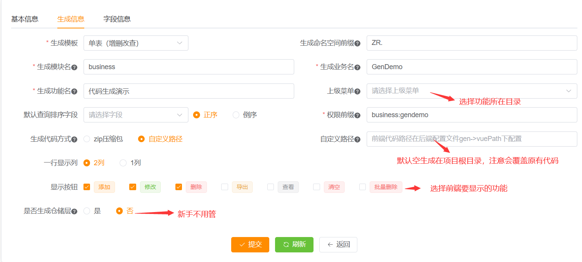Expand the 上级菜单 parent menu selector
Viewport: 582px width, 262px height.
(471, 91)
